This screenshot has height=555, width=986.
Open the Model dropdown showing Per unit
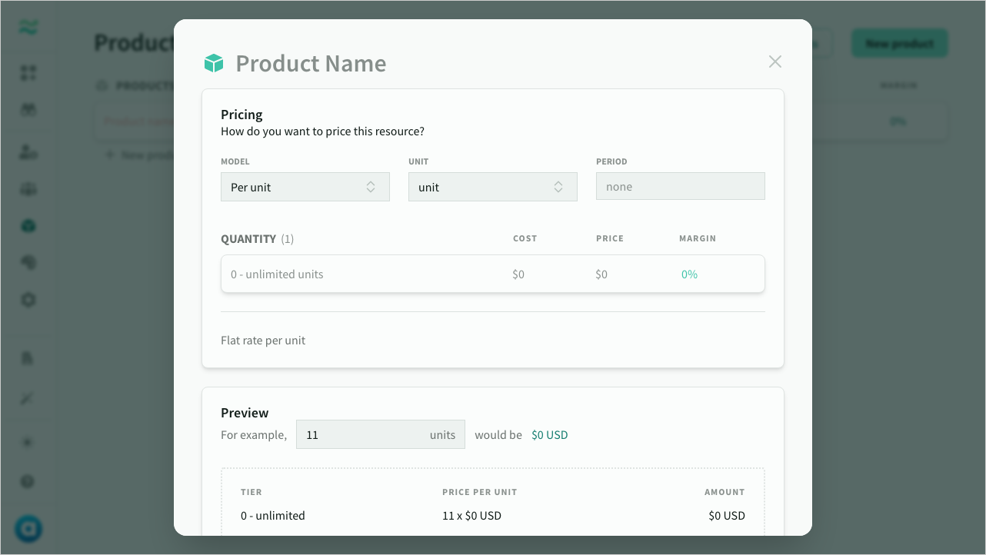coord(305,187)
